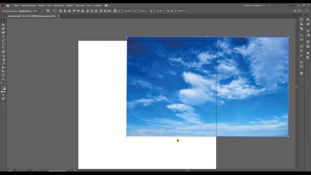
Task: Click Recolor Artwork circle icon
Action: pos(48,11)
